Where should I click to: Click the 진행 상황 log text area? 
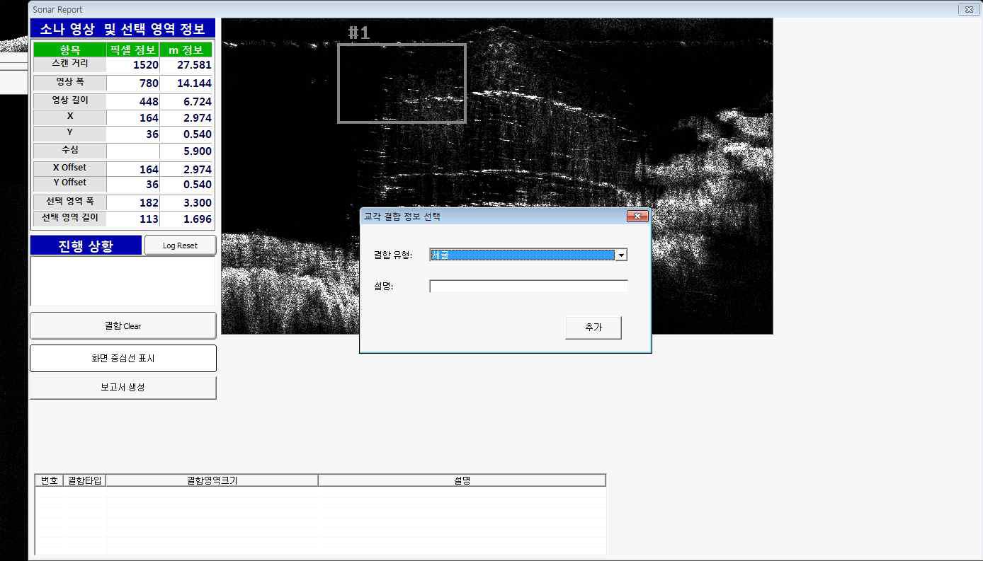click(x=123, y=281)
